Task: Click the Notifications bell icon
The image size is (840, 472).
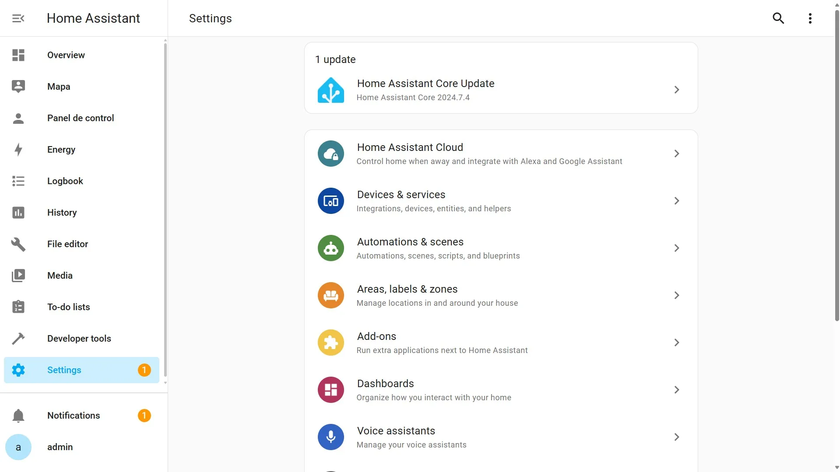Action: pos(18,416)
